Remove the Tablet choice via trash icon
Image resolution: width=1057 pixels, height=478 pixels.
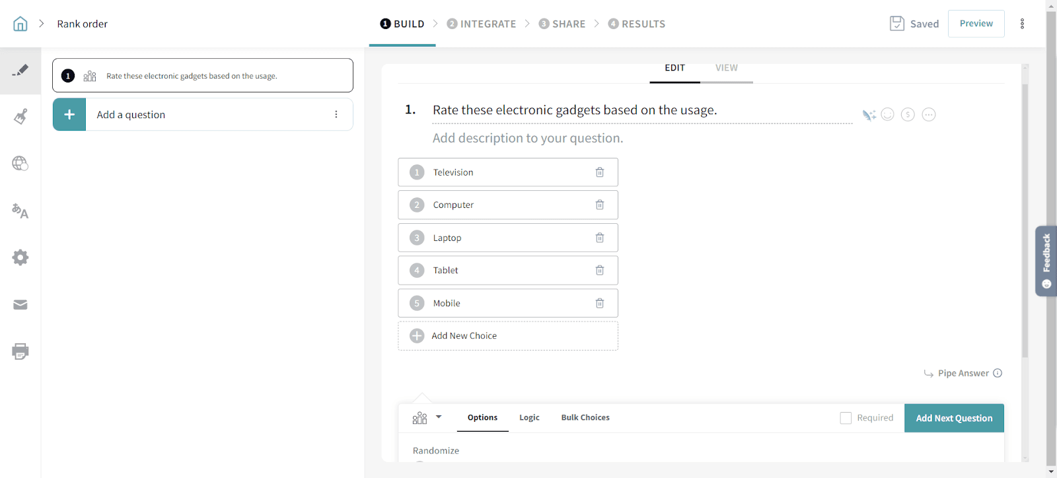point(599,270)
